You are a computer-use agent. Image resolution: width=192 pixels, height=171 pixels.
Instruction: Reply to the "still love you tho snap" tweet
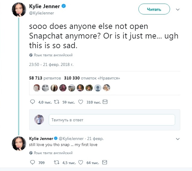click(33, 163)
